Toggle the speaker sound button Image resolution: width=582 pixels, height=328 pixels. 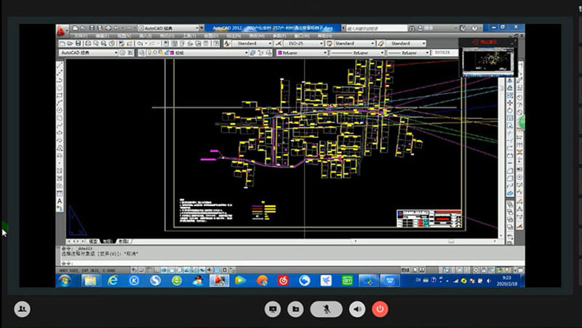pos(357,309)
